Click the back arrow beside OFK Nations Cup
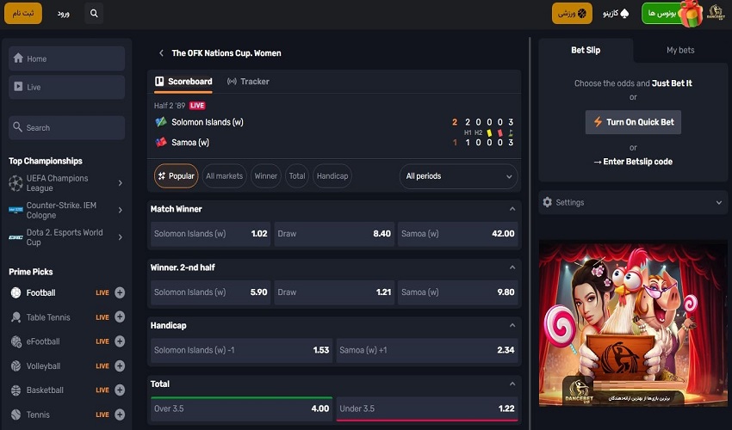732x430 pixels. coord(161,53)
